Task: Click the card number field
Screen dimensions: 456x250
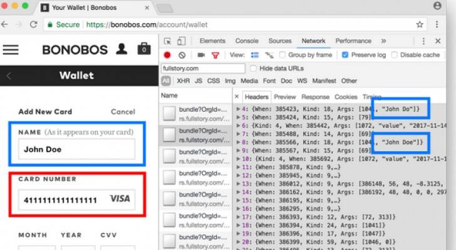Action: pyautogui.click(x=77, y=199)
